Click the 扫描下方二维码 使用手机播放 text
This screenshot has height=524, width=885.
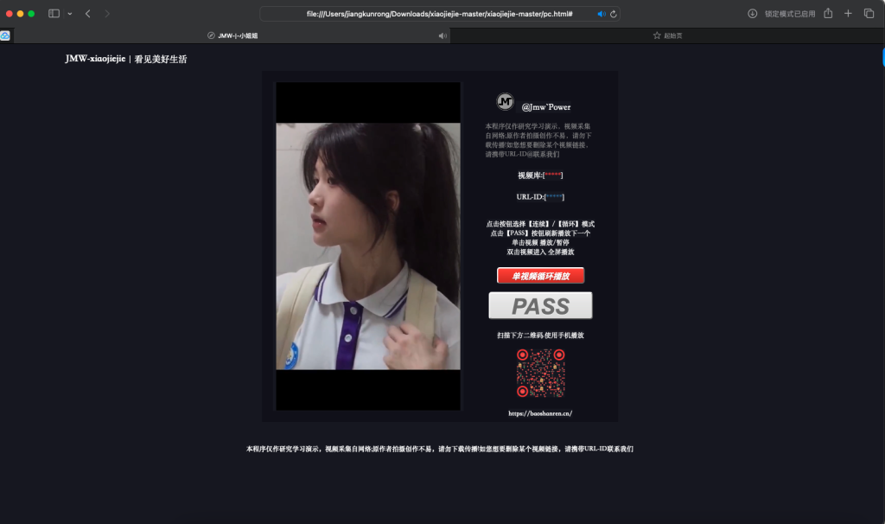tap(540, 335)
